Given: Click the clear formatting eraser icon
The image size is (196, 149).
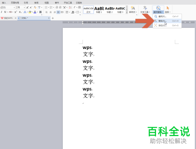Looking at the screenshot, I should [x=35, y=7].
